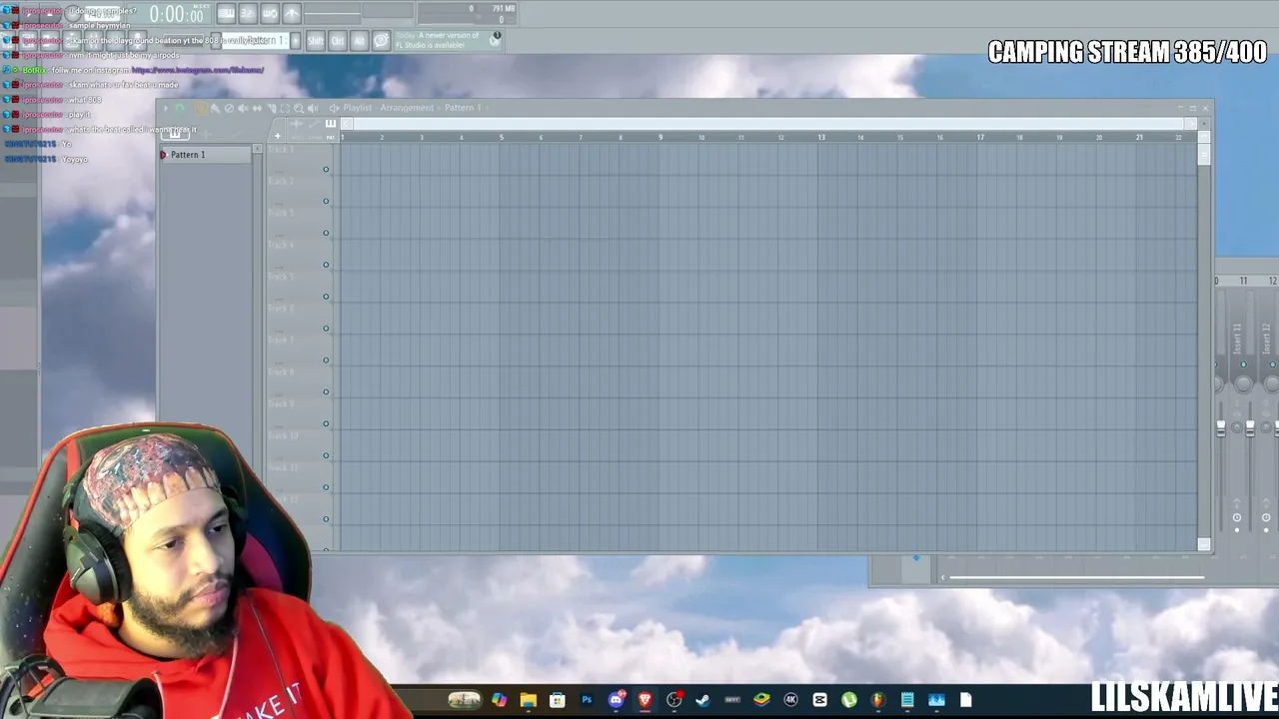Mute Track 3 in the Playlist
1279x719 pixels.
326,233
